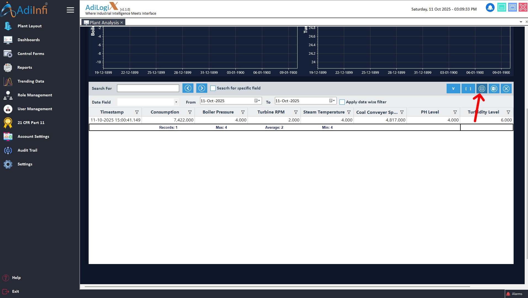This screenshot has height=298, width=528.
Task: Click the Exit link at bottom left
Action: pyautogui.click(x=15, y=291)
